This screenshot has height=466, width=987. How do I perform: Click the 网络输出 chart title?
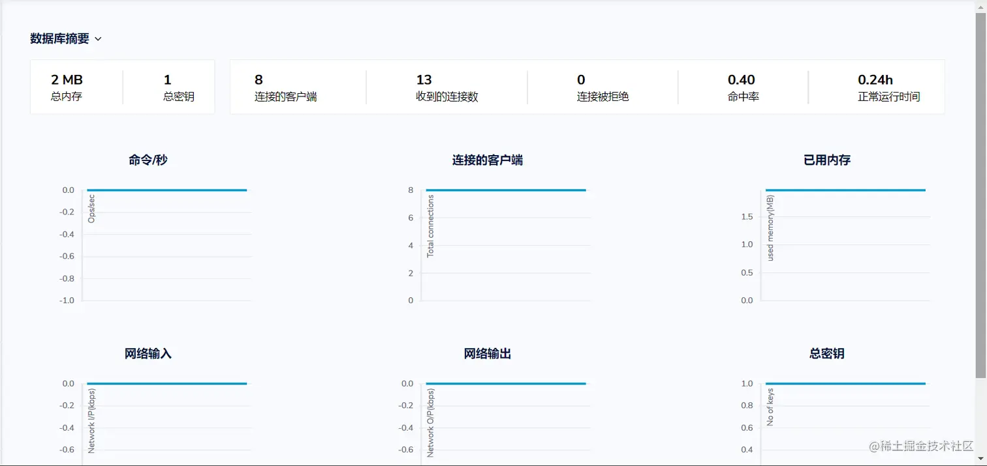[x=487, y=353]
